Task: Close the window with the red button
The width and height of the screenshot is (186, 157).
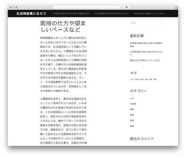Action: tap(11, 7)
